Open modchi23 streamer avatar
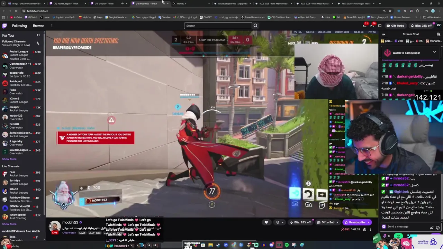Screen dimensions: 443x249 [x=54, y=226]
